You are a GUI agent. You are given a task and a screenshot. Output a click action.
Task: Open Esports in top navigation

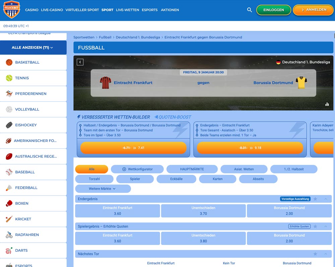tap(149, 10)
